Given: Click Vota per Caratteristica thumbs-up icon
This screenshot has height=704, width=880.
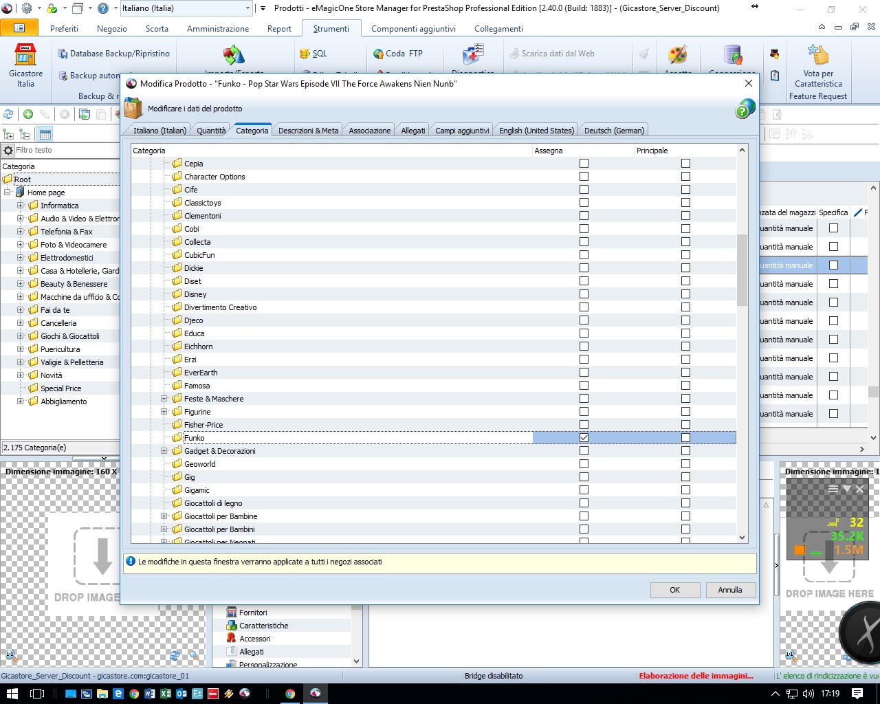Looking at the screenshot, I should 818,55.
